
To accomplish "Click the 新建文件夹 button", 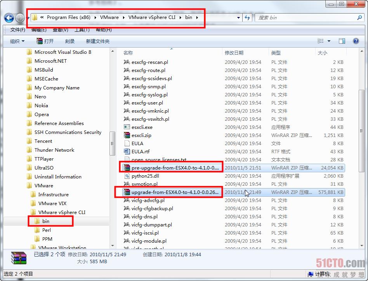I will pyautogui.click(x=98, y=41).
